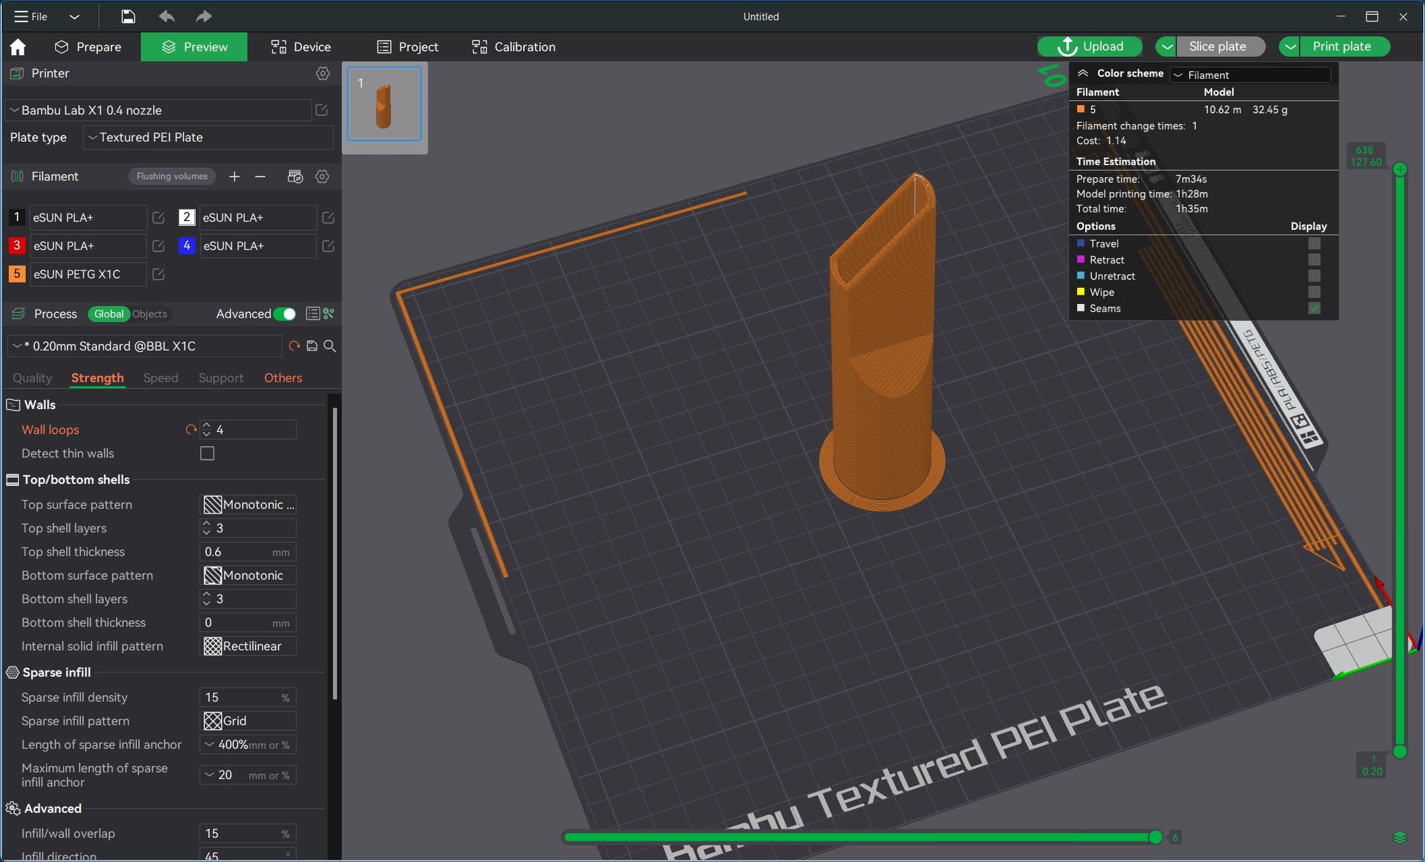Image resolution: width=1425 pixels, height=862 pixels.
Task: Select plate 1 thumbnail
Action: [x=384, y=104]
